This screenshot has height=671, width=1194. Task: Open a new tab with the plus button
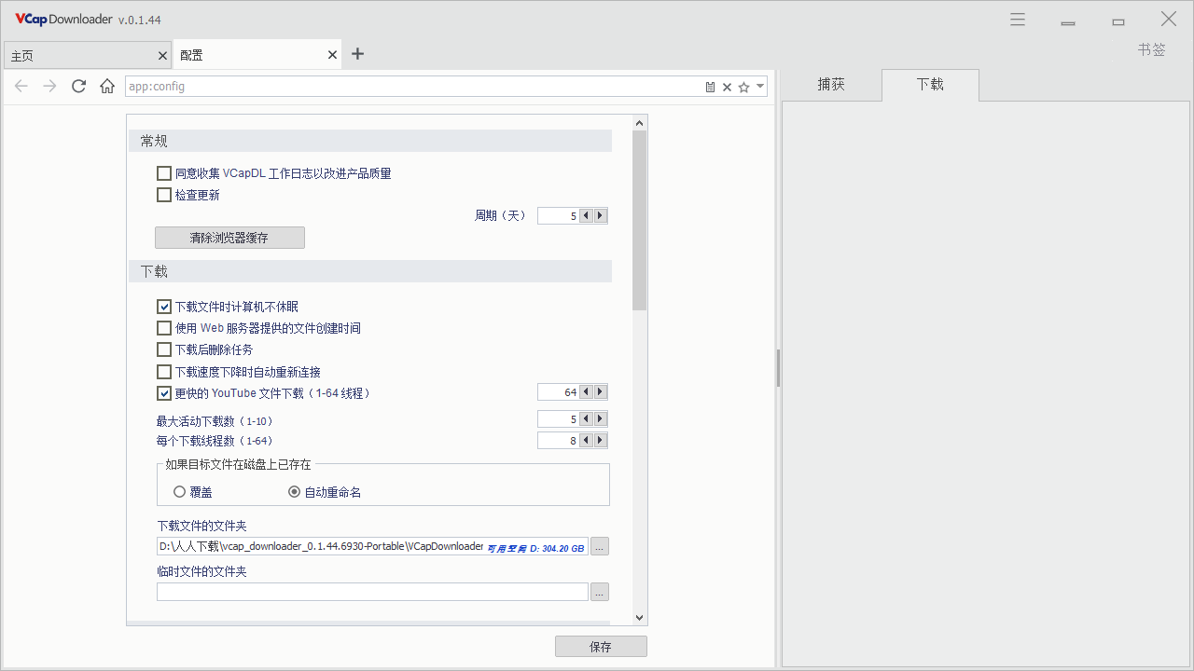[x=357, y=54]
